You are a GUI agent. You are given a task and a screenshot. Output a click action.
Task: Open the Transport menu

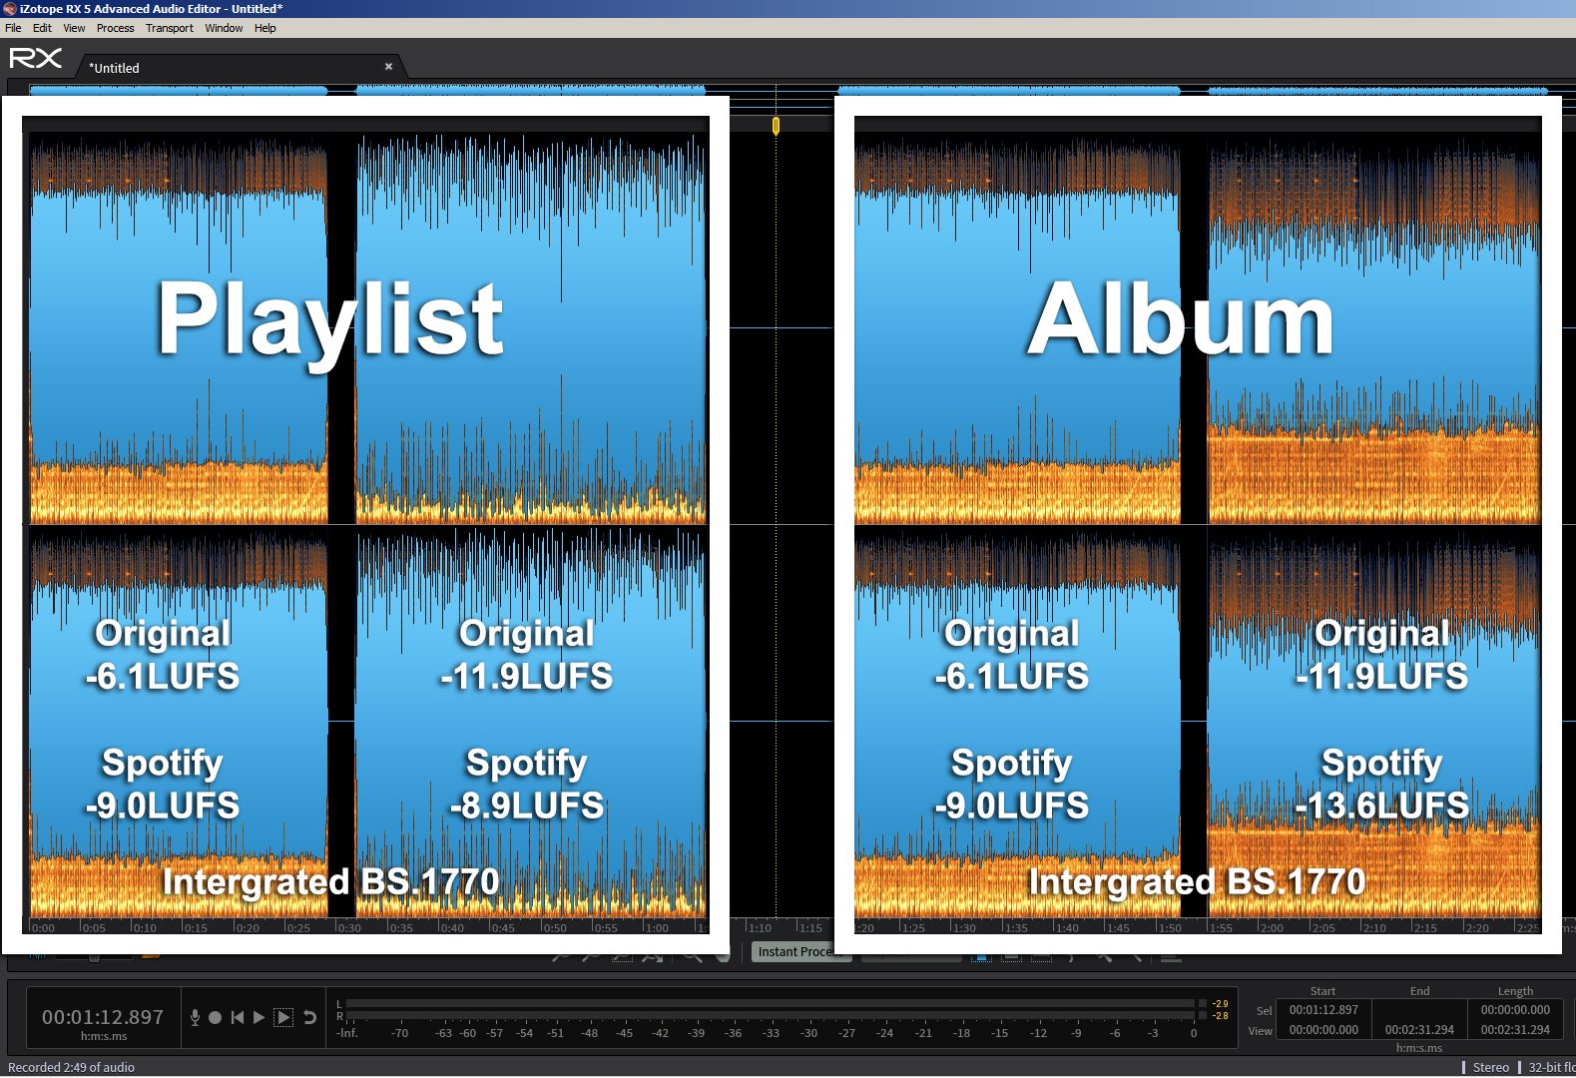pyautogui.click(x=169, y=28)
